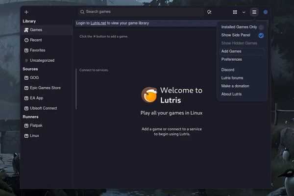Image resolution: width=294 pixels, height=196 pixels.
Task: Click the Games controller icon
Action: pos(26,30)
